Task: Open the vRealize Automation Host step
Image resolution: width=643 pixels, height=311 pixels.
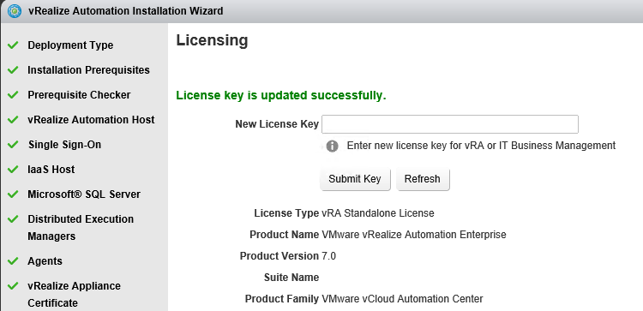Action: tap(91, 120)
